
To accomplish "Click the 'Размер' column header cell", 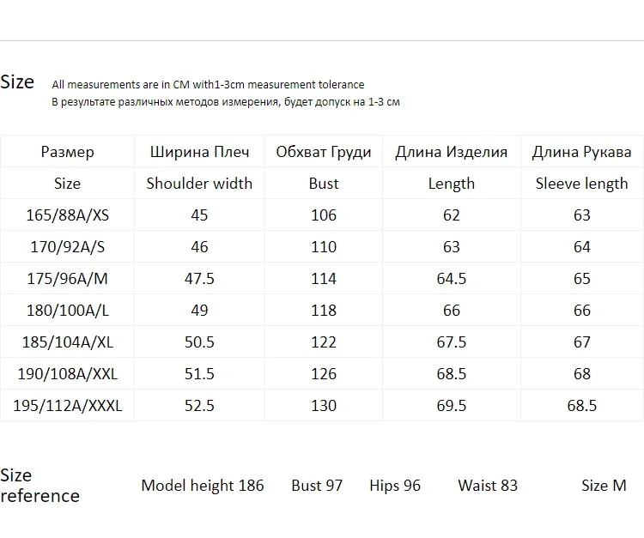I will click(67, 152).
